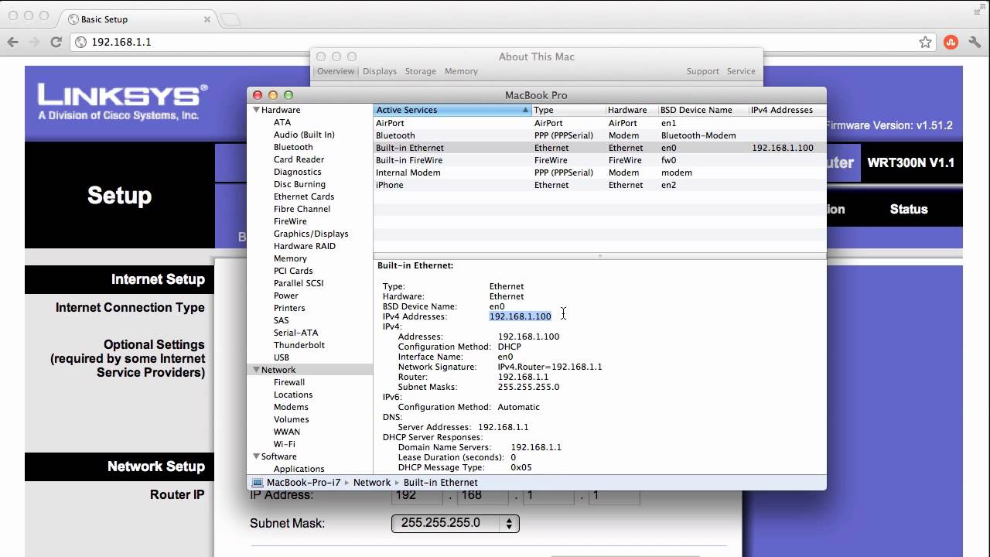The width and height of the screenshot is (990, 557).
Task: Select the Built-in FireWire service row
Action: click(599, 160)
